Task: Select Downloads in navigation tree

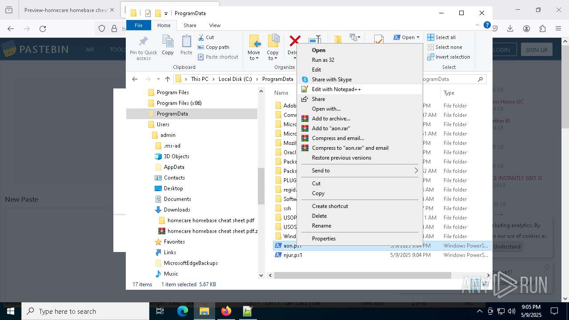Action: pos(176,210)
